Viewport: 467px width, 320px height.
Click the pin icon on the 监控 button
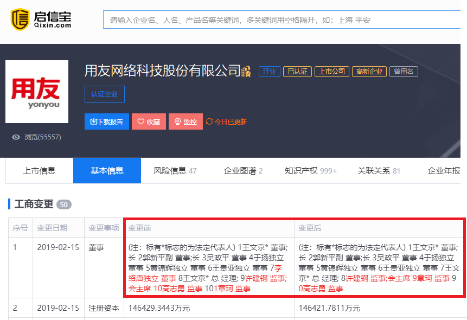[x=177, y=121]
